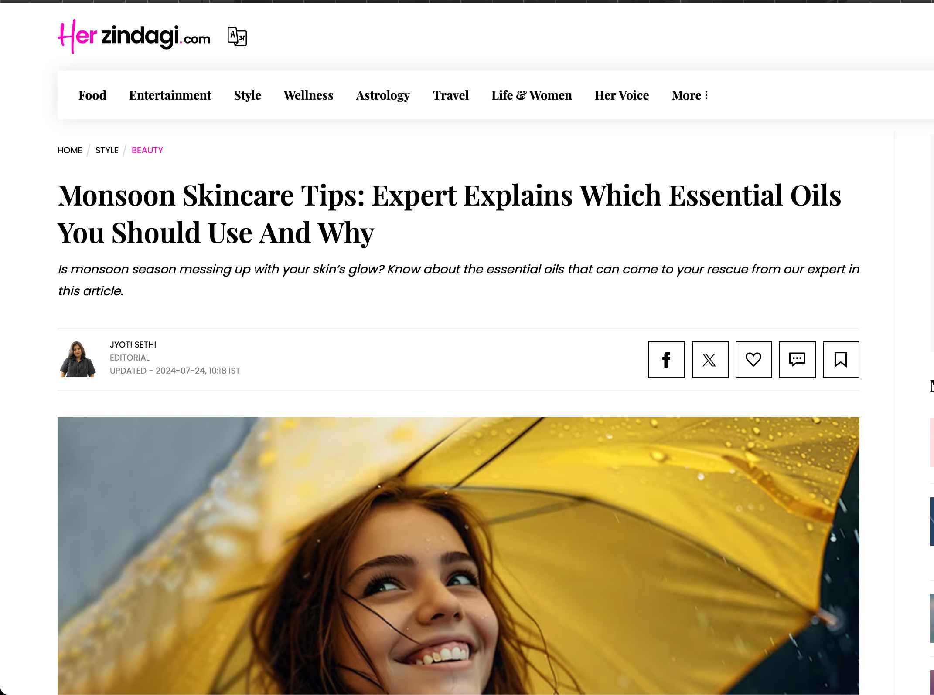Share article on Facebook

tap(666, 360)
